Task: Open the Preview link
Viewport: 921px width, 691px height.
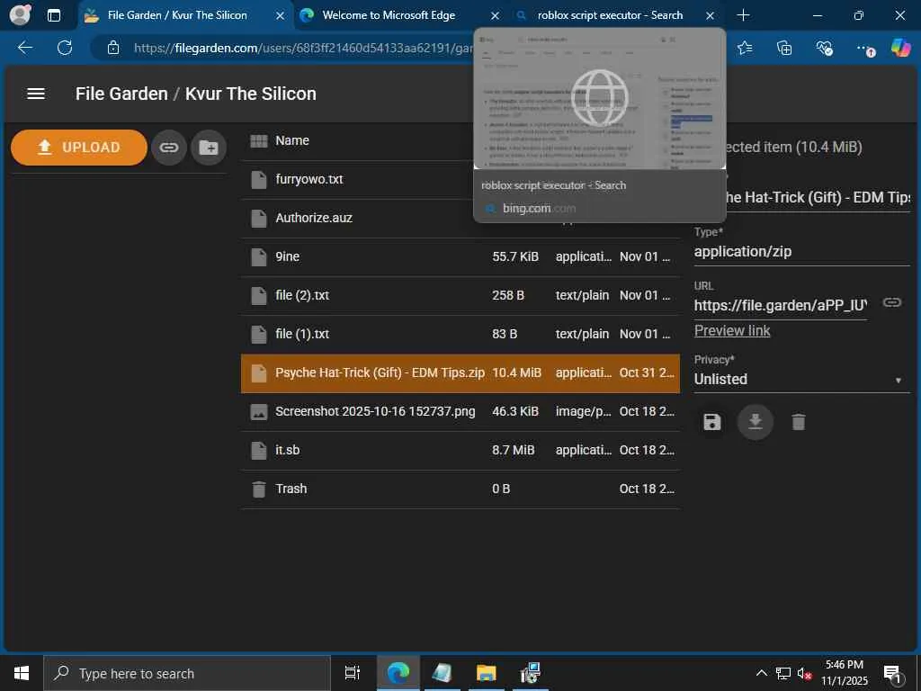Action: click(732, 331)
